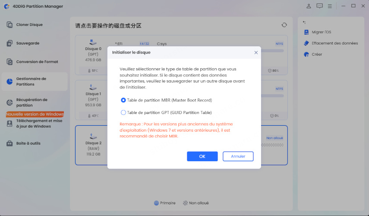369x216 pixels.
Task: Click Nouvelle version de Windows banner
Action: coord(35,114)
